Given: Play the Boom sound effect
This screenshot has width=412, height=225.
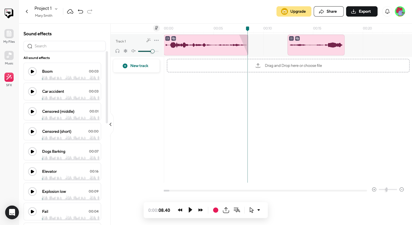Looking at the screenshot, I should click(x=32, y=71).
